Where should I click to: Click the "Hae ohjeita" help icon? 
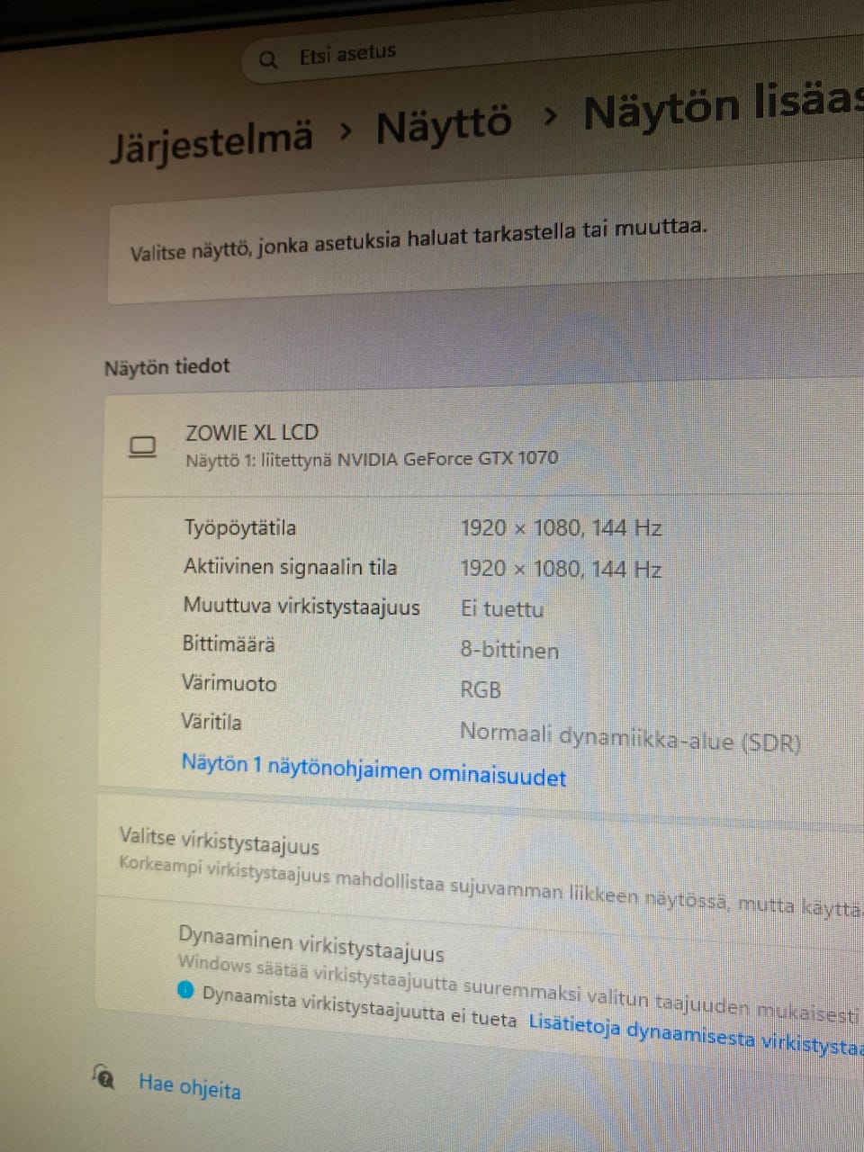[103, 1075]
